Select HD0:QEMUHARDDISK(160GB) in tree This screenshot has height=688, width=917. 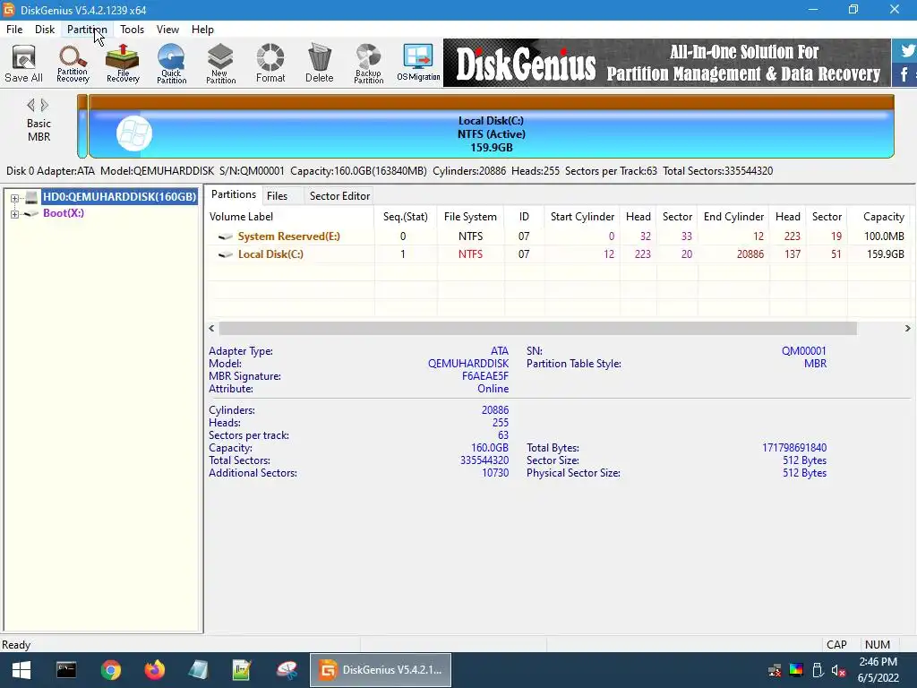point(119,197)
